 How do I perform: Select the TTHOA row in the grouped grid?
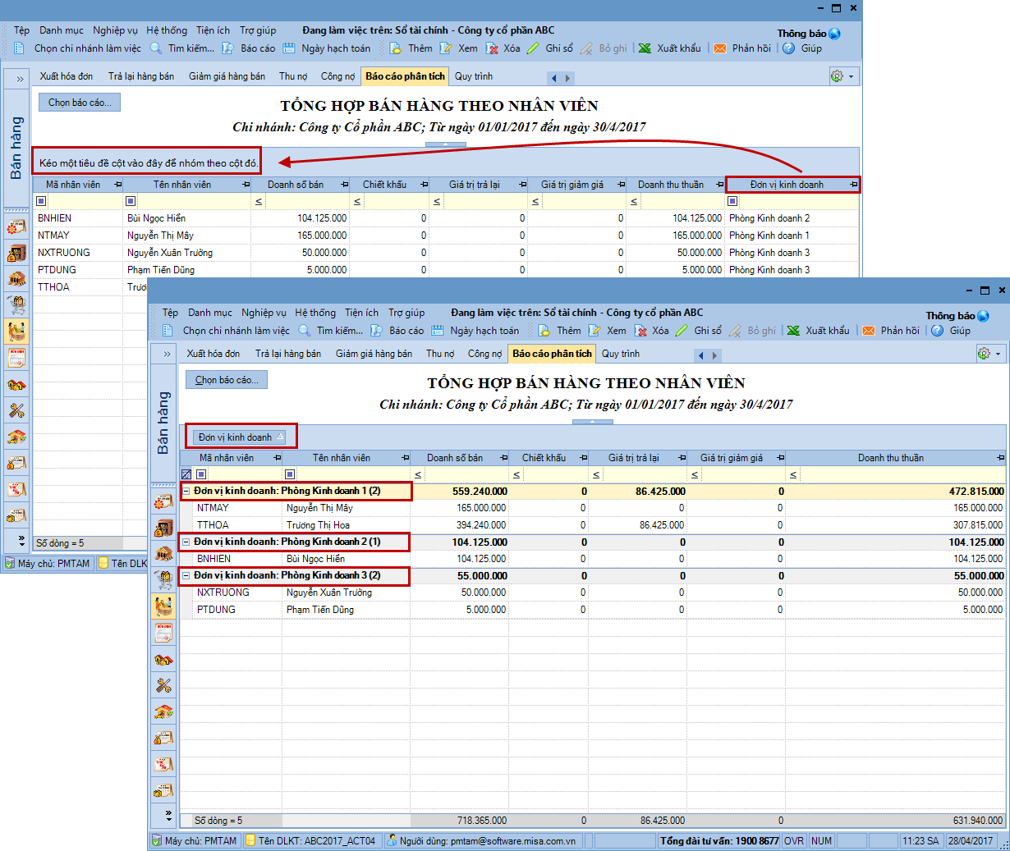click(x=213, y=525)
